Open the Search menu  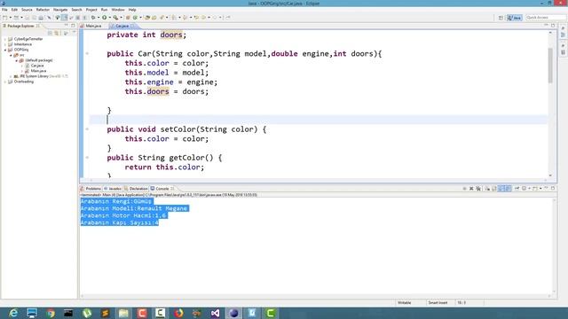pos(76,10)
